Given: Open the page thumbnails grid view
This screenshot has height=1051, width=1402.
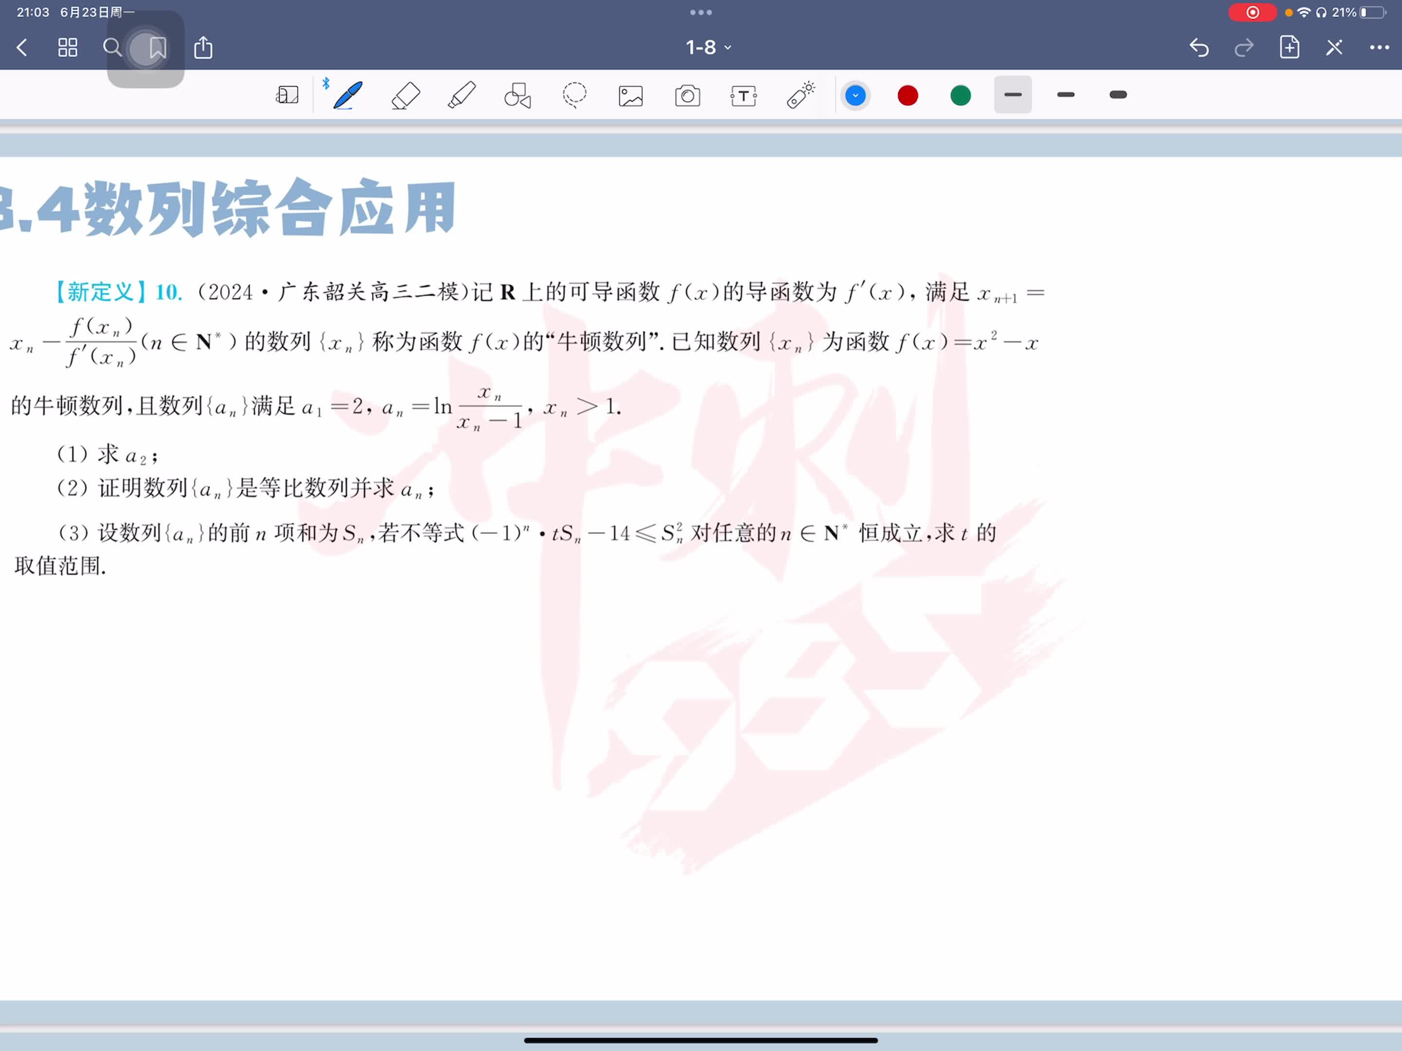Looking at the screenshot, I should (68, 48).
